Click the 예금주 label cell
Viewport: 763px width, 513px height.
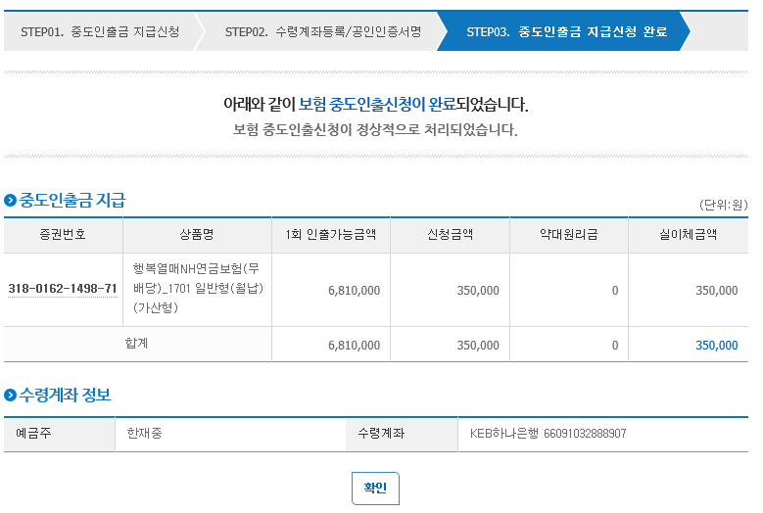tap(34, 434)
